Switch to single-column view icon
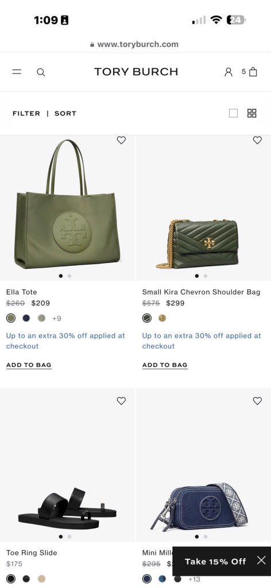Viewport: 271px width, 588px height. pyautogui.click(x=233, y=113)
